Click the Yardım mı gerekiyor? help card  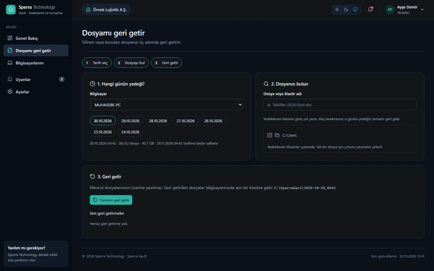tap(36, 254)
